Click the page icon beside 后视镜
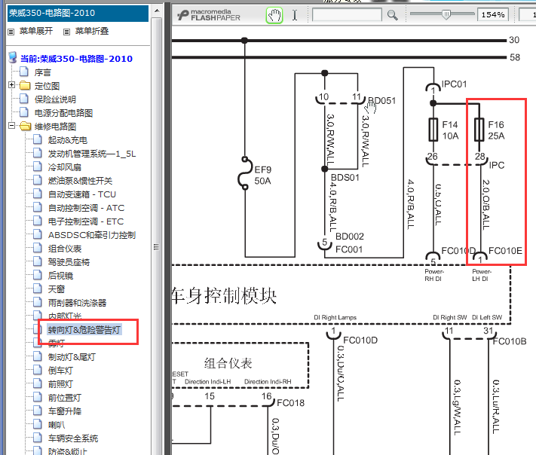 [38, 275]
